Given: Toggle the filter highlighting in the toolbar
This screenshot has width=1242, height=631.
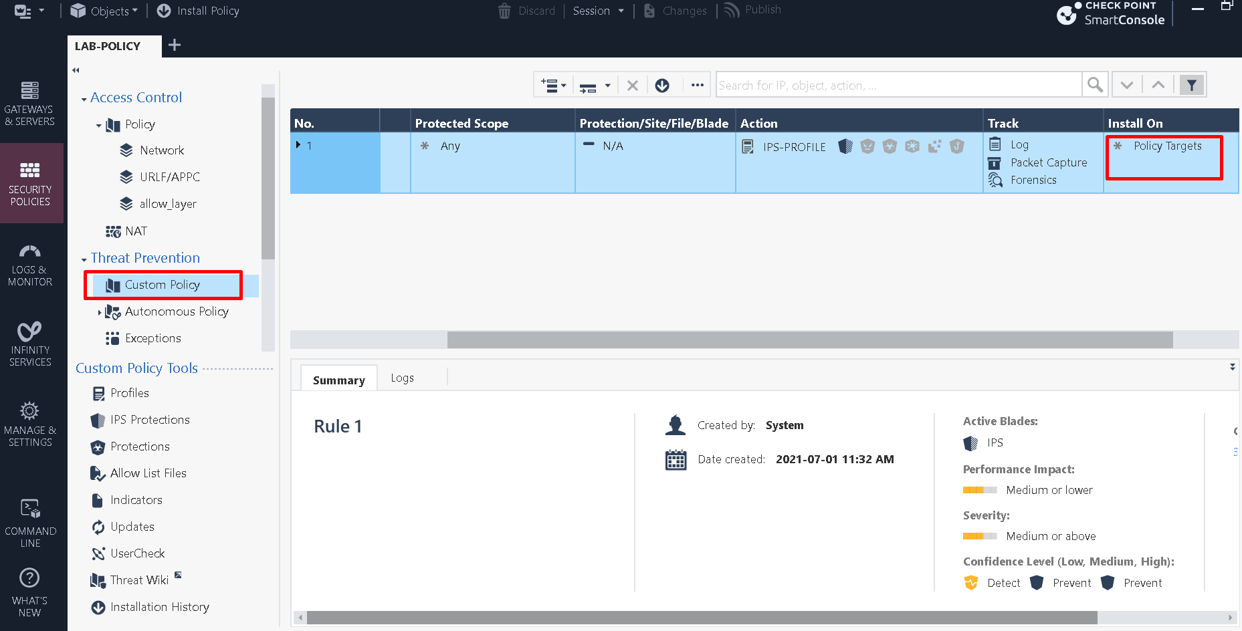Looking at the screenshot, I should (1191, 85).
